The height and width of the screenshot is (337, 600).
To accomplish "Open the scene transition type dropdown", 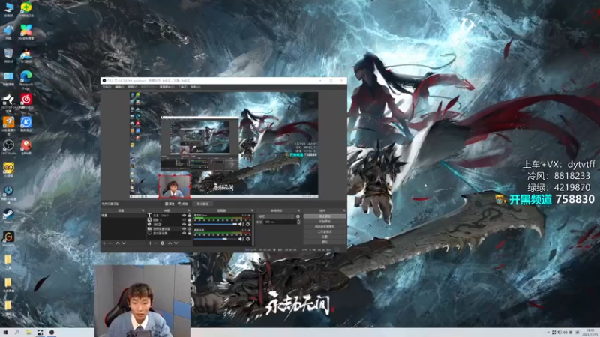I will pos(276,216).
